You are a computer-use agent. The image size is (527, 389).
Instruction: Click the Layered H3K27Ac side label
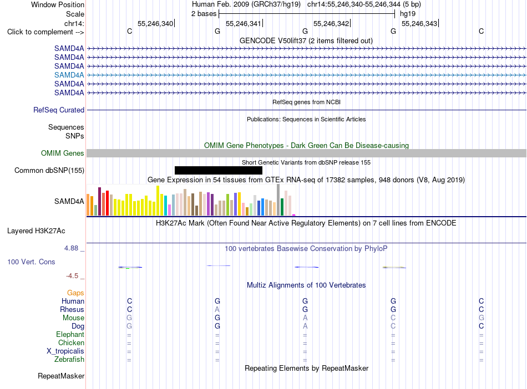36,231
